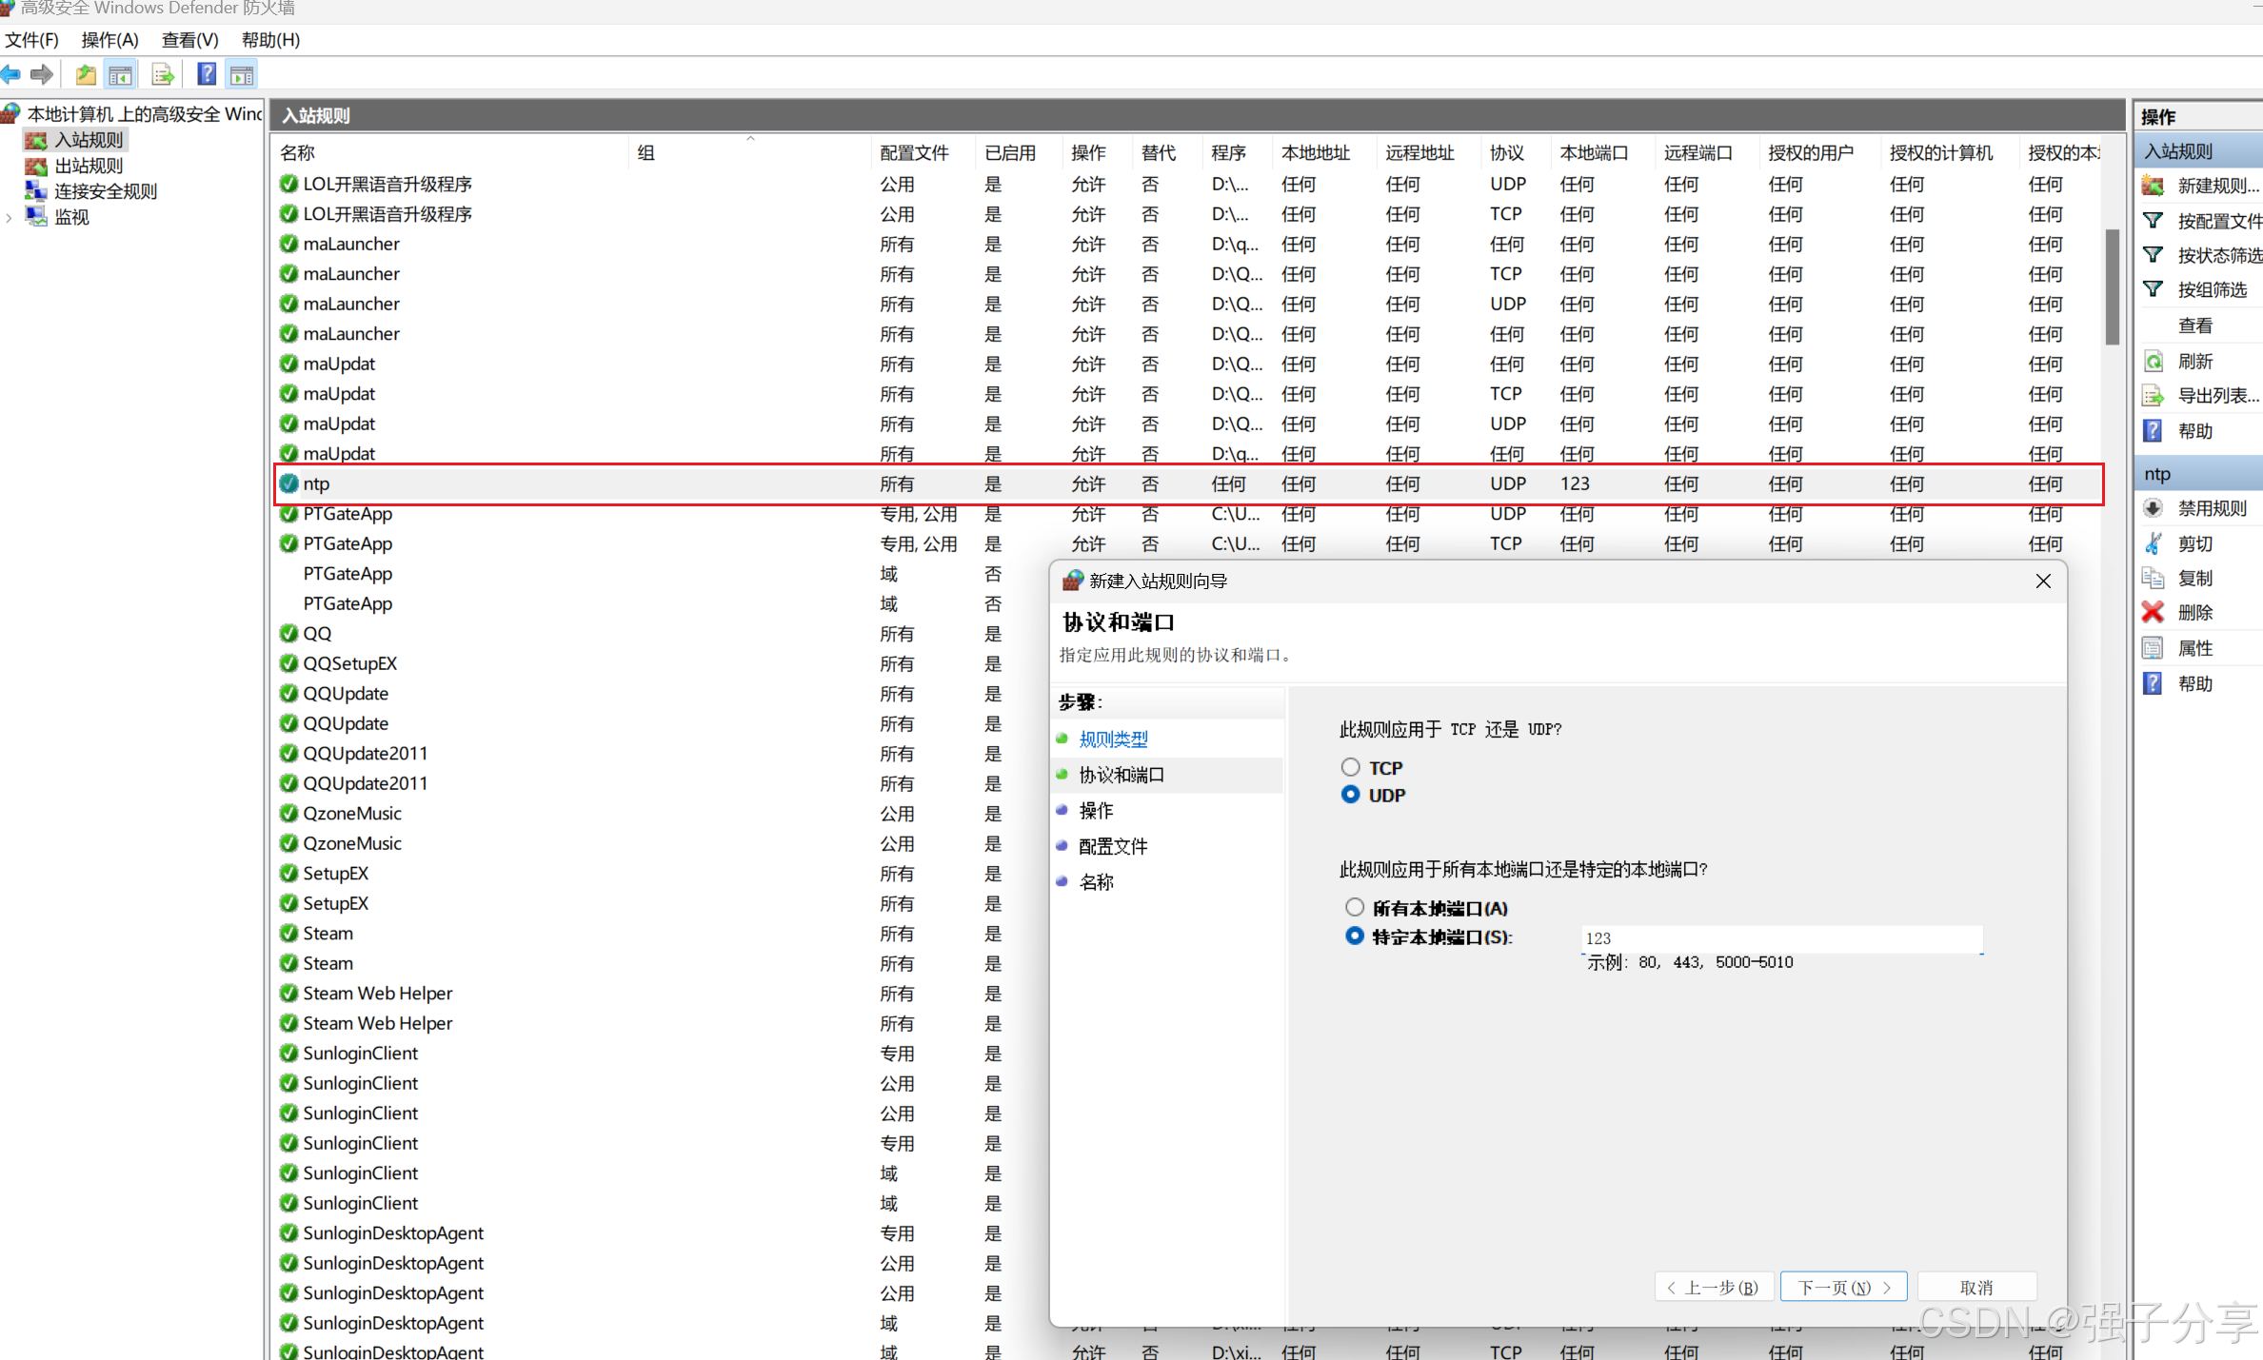Click the specific local ports input field
The image size is (2263, 1360).
(1780, 938)
